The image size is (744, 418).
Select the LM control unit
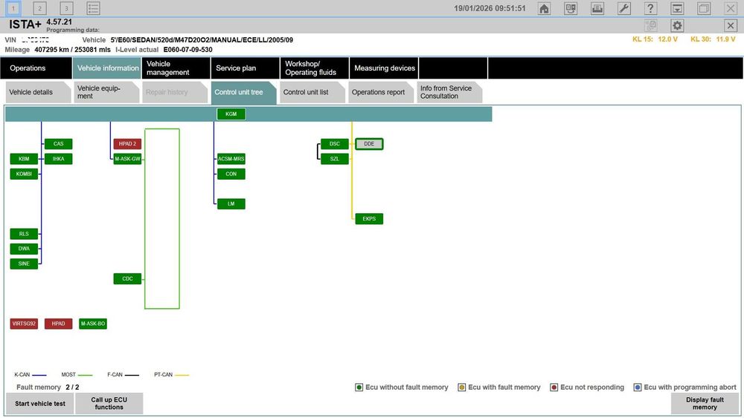(231, 204)
